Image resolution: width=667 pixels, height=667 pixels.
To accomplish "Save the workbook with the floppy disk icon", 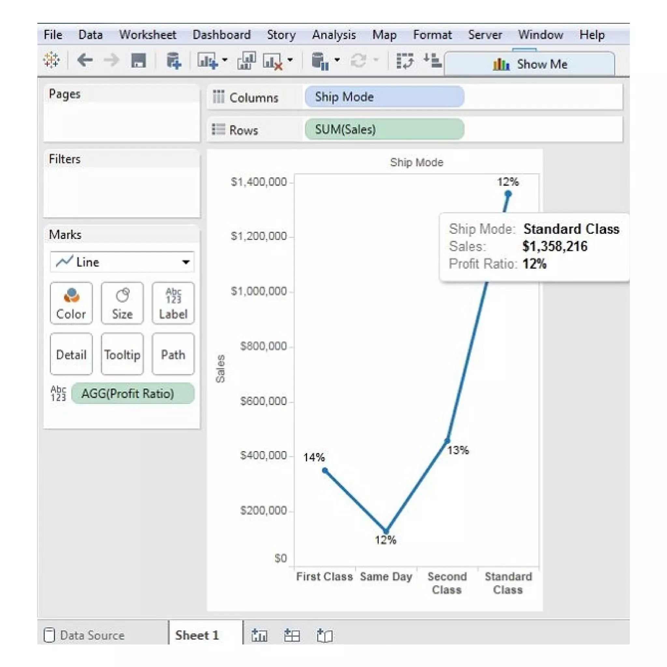I will tap(138, 61).
